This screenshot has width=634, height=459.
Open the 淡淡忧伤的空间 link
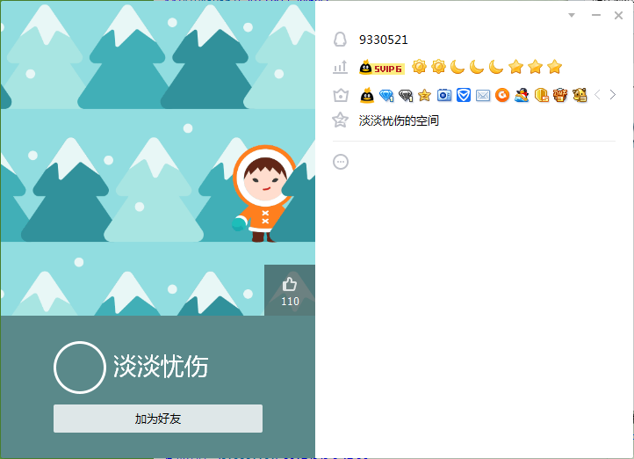tap(399, 120)
